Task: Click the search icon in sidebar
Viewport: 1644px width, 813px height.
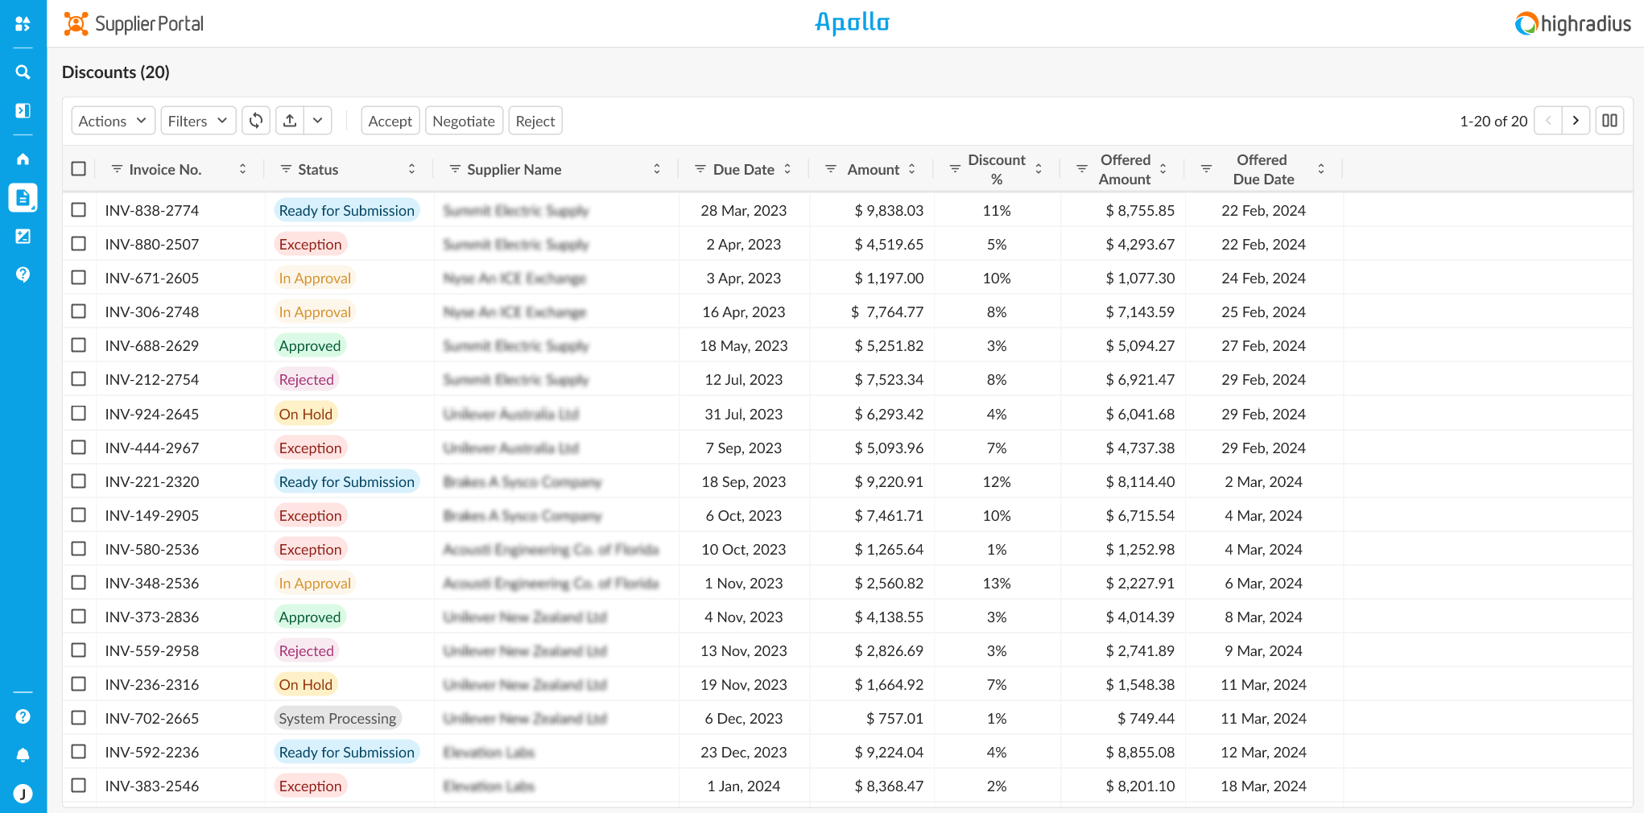Action: coord(23,72)
